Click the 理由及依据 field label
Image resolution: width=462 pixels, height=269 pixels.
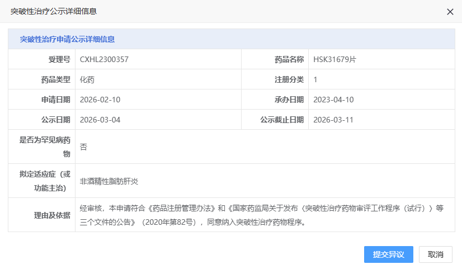tap(52, 215)
